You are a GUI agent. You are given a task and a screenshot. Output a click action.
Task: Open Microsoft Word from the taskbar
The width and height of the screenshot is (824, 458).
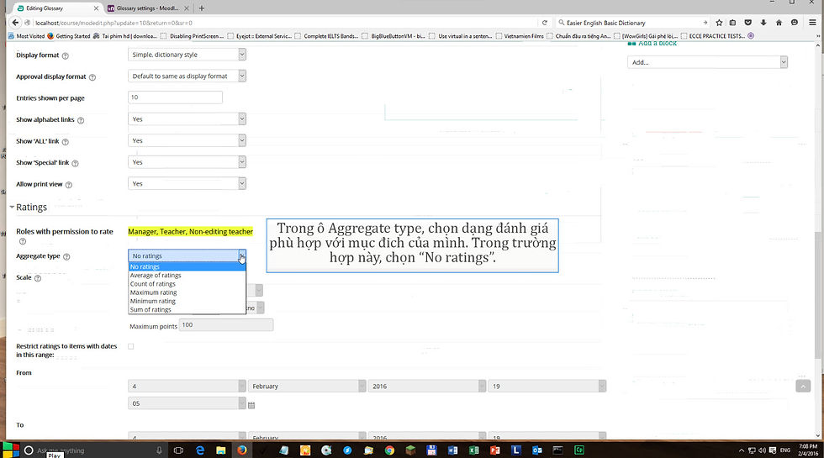coord(452,450)
